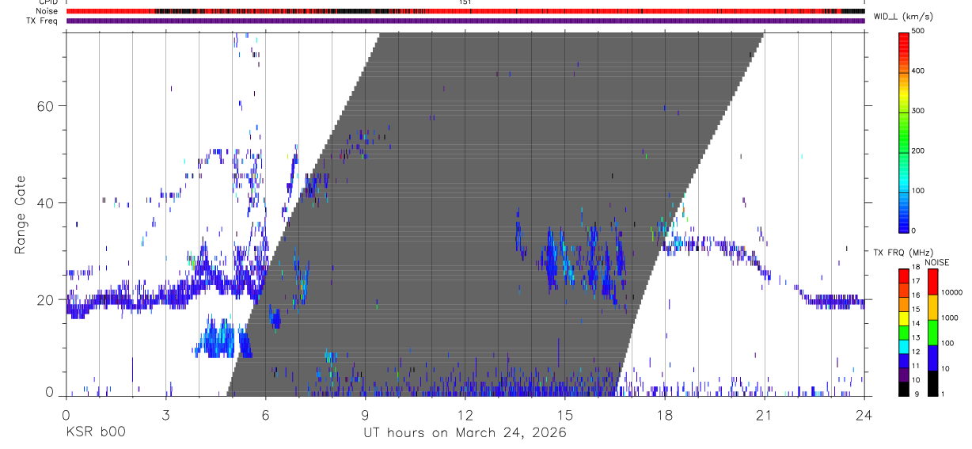Click the "400" label on WID colorbar
The width and height of the screenshot is (972, 449).
pos(918,71)
